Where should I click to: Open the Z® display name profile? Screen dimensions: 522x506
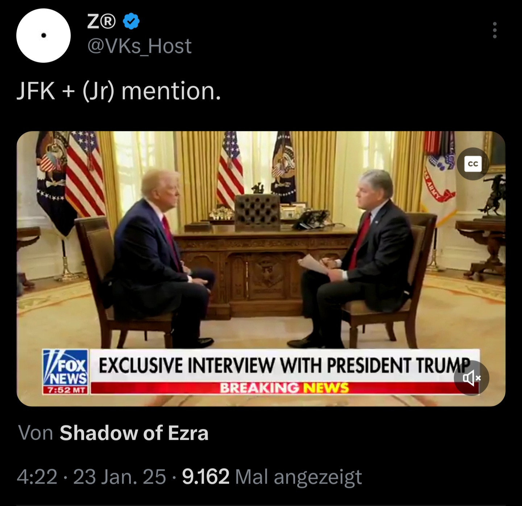101,22
